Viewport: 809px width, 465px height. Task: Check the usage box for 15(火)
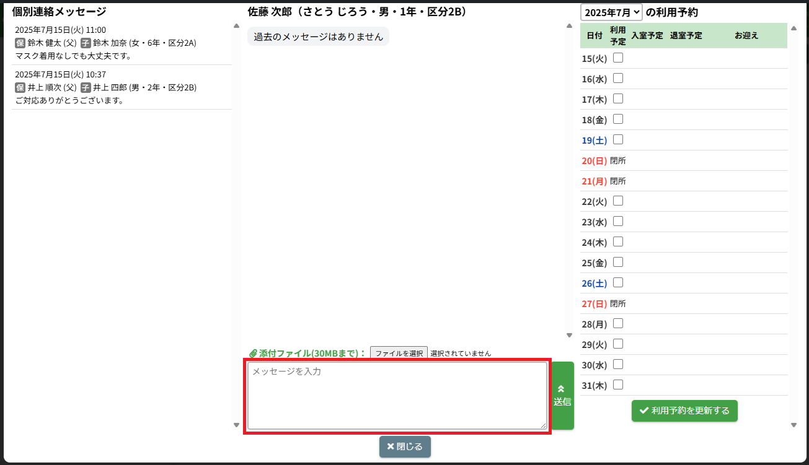point(618,58)
